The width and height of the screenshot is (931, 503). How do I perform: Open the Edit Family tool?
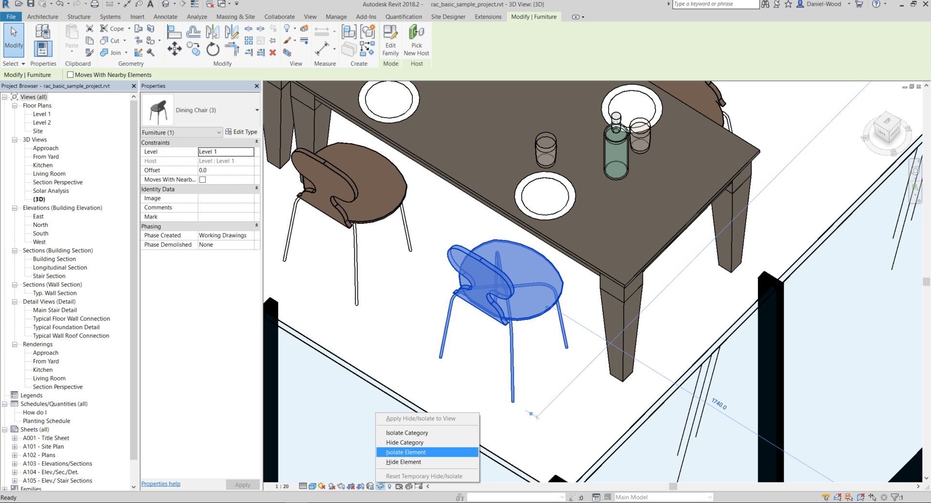pyautogui.click(x=390, y=40)
